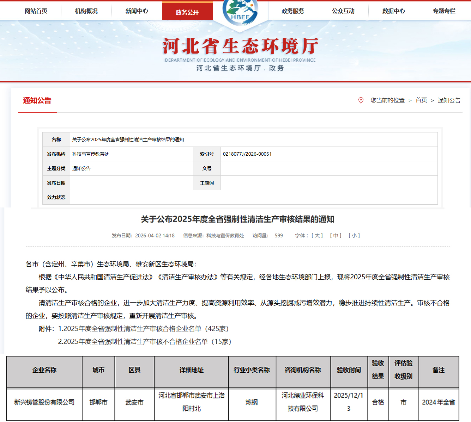Set font size to medium 中
This screenshot has height=422, width=471.
click(x=336, y=236)
